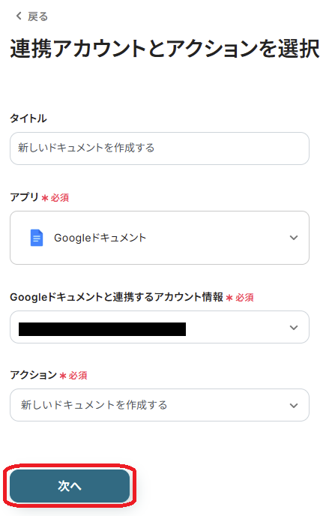
Task: Click the アプリ field label
Action: (x=24, y=196)
